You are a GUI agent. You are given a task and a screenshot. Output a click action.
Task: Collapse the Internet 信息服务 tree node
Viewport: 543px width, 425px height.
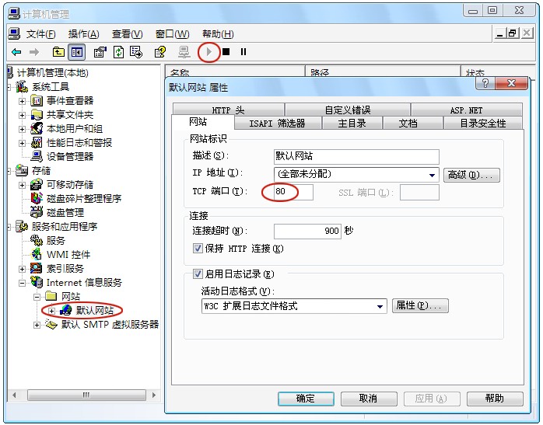(22, 283)
